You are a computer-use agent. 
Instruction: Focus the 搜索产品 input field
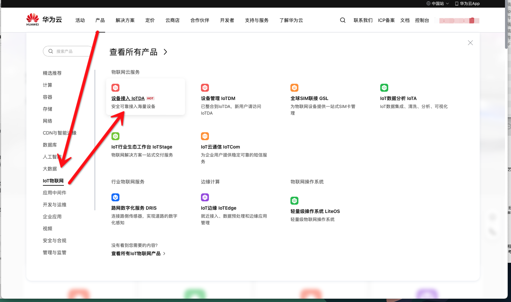(x=68, y=51)
